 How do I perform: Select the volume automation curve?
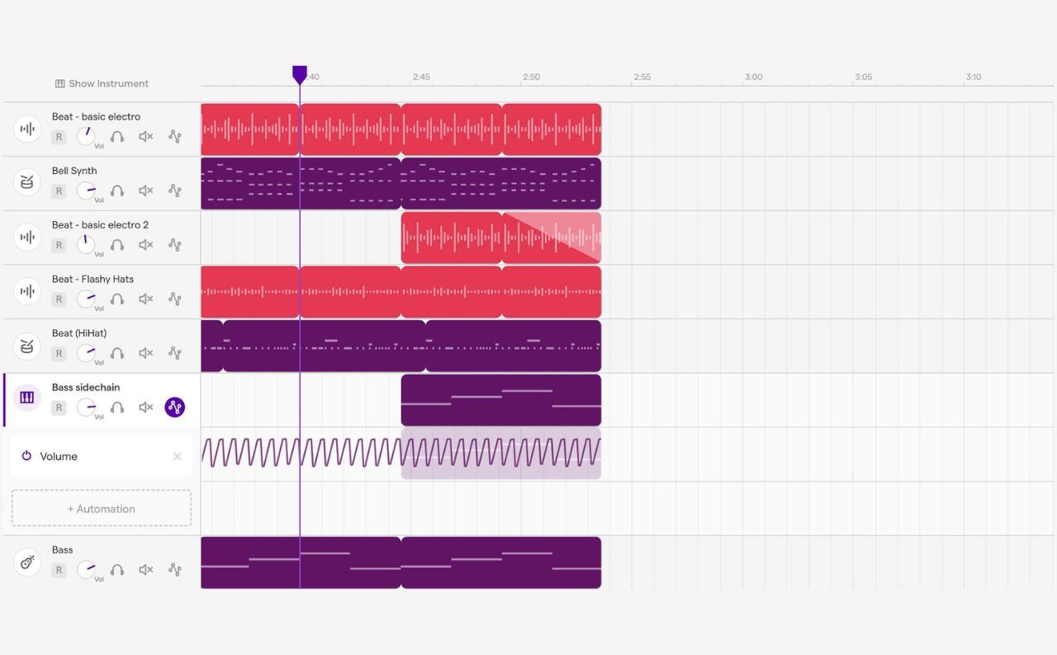tap(401, 453)
